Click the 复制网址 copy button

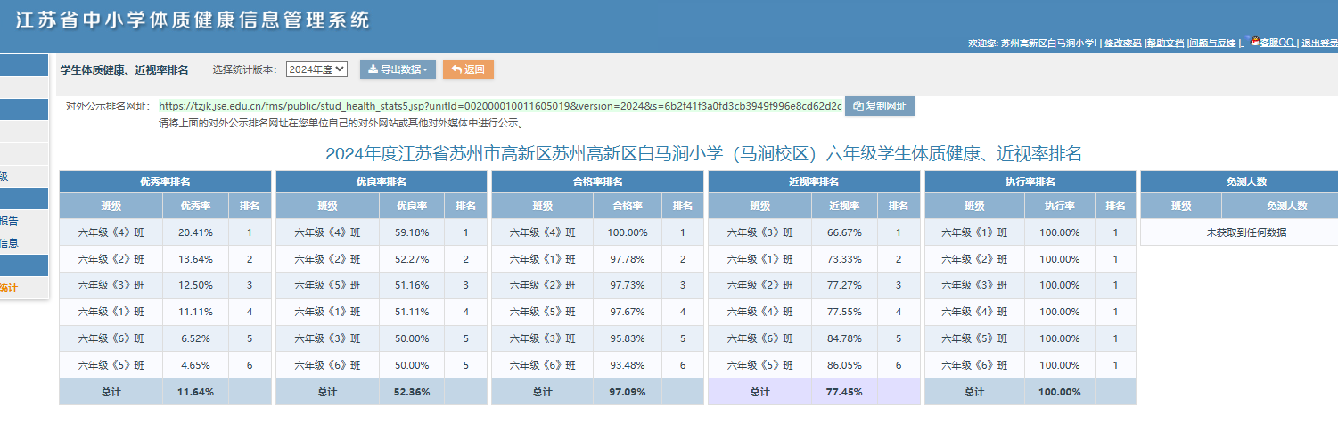pos(880,106)
